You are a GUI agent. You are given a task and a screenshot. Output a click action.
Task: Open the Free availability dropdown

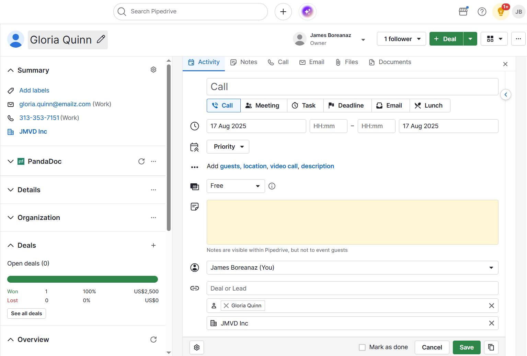pyautogui.click(x=236, y=186)
